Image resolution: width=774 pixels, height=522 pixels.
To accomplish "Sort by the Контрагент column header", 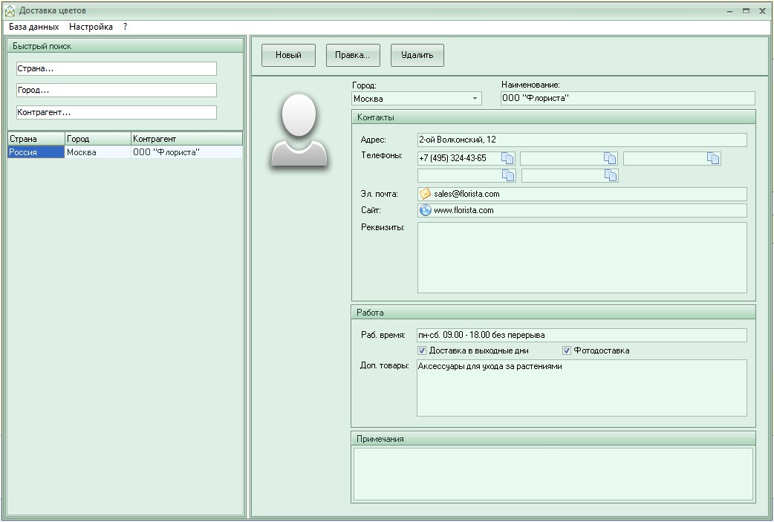I will click(x=186, y=139).
